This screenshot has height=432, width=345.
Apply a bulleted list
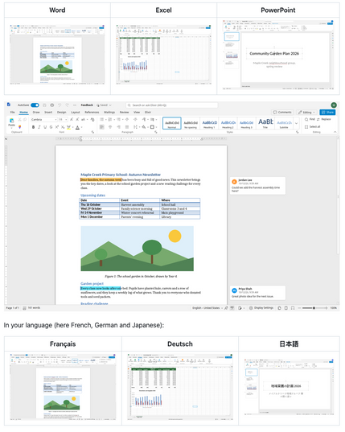(102, 120)
